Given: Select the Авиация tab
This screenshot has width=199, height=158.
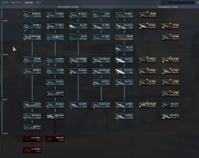Looking at the screenshot, I should 29,2.
